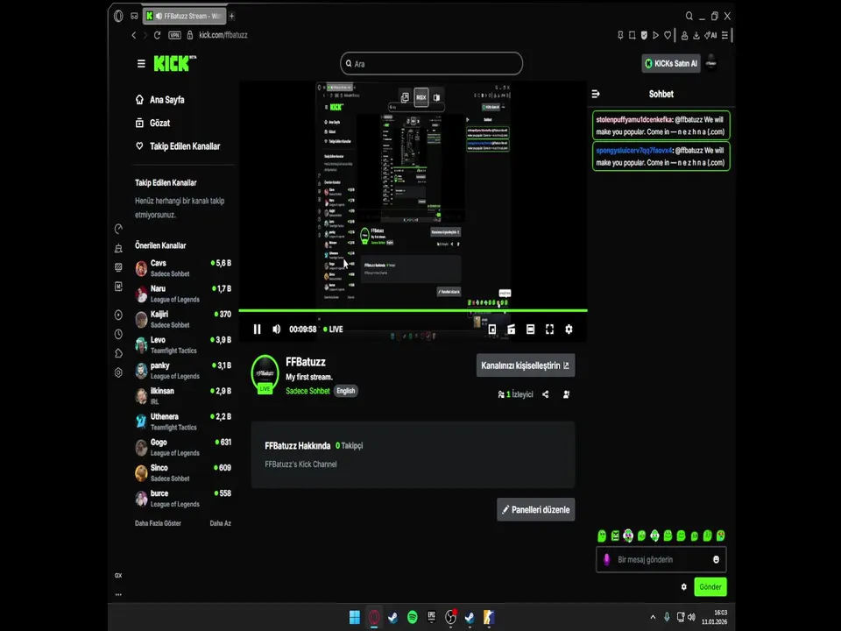Open Takip Edilen Kanallar nav item
The width and height of the screenshot is (841, 631).
[x=178, y=146]
